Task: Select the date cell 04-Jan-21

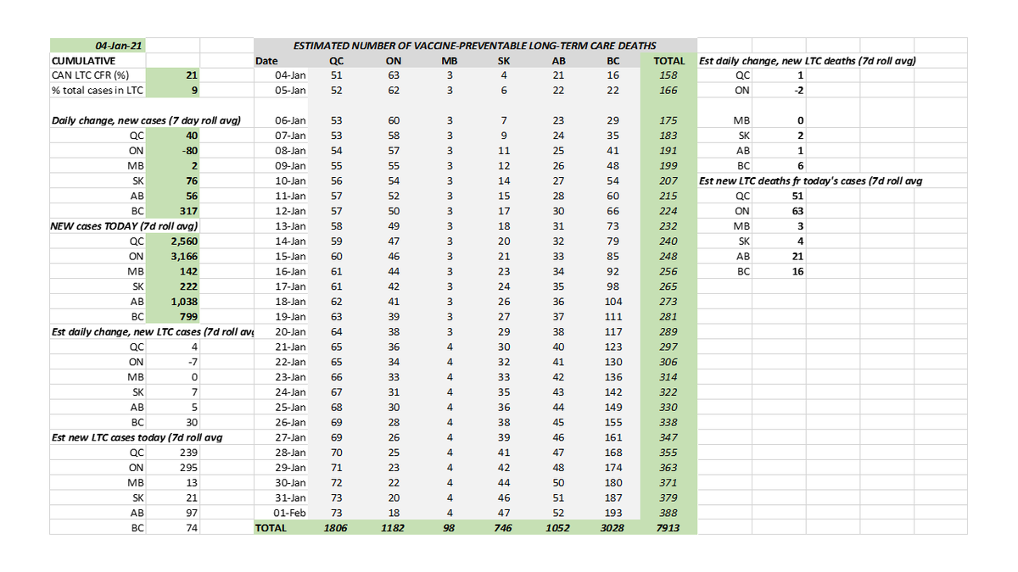Action: pyautogui.click(x=98, y=45)
